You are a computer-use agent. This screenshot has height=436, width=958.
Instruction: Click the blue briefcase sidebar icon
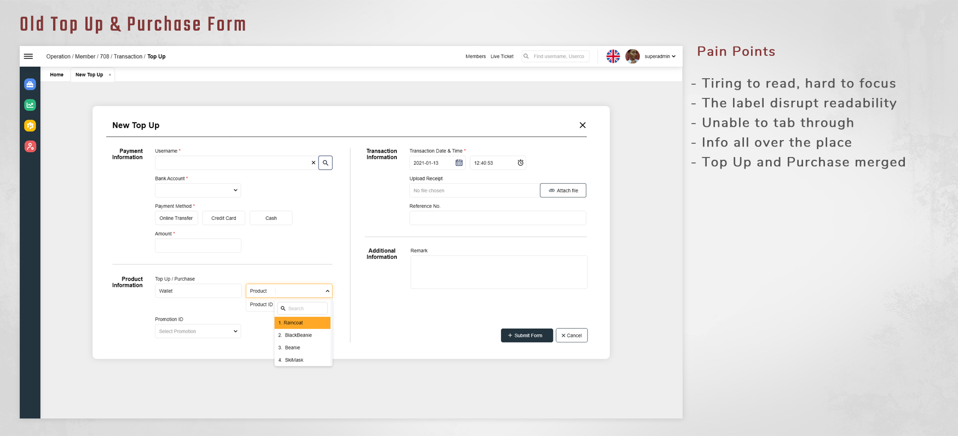(30, 84)
